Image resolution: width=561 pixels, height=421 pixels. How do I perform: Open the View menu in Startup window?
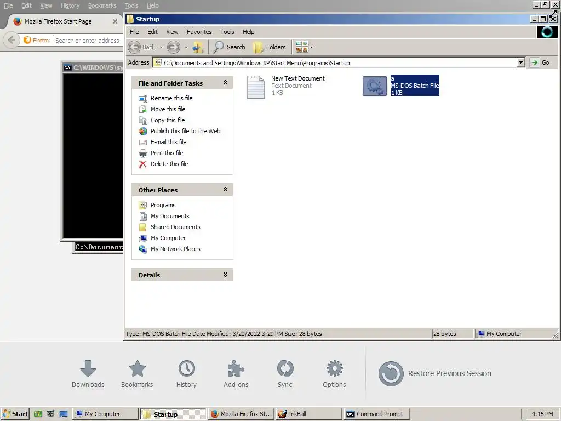(172, 32)
